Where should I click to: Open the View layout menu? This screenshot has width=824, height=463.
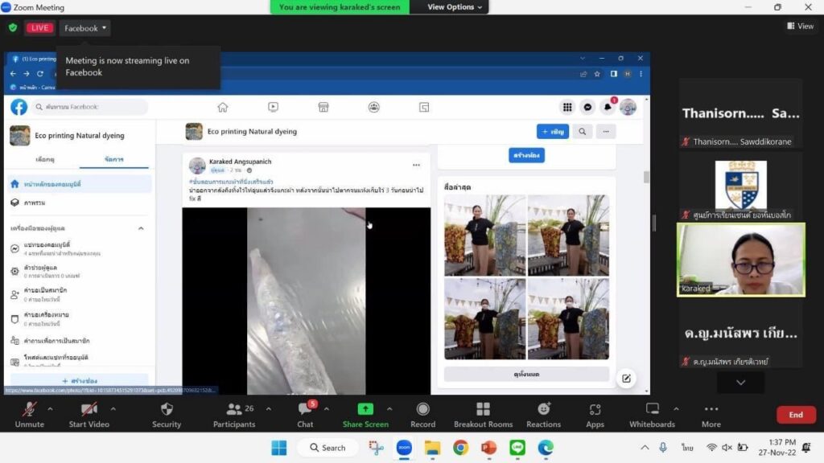(800, 27)
